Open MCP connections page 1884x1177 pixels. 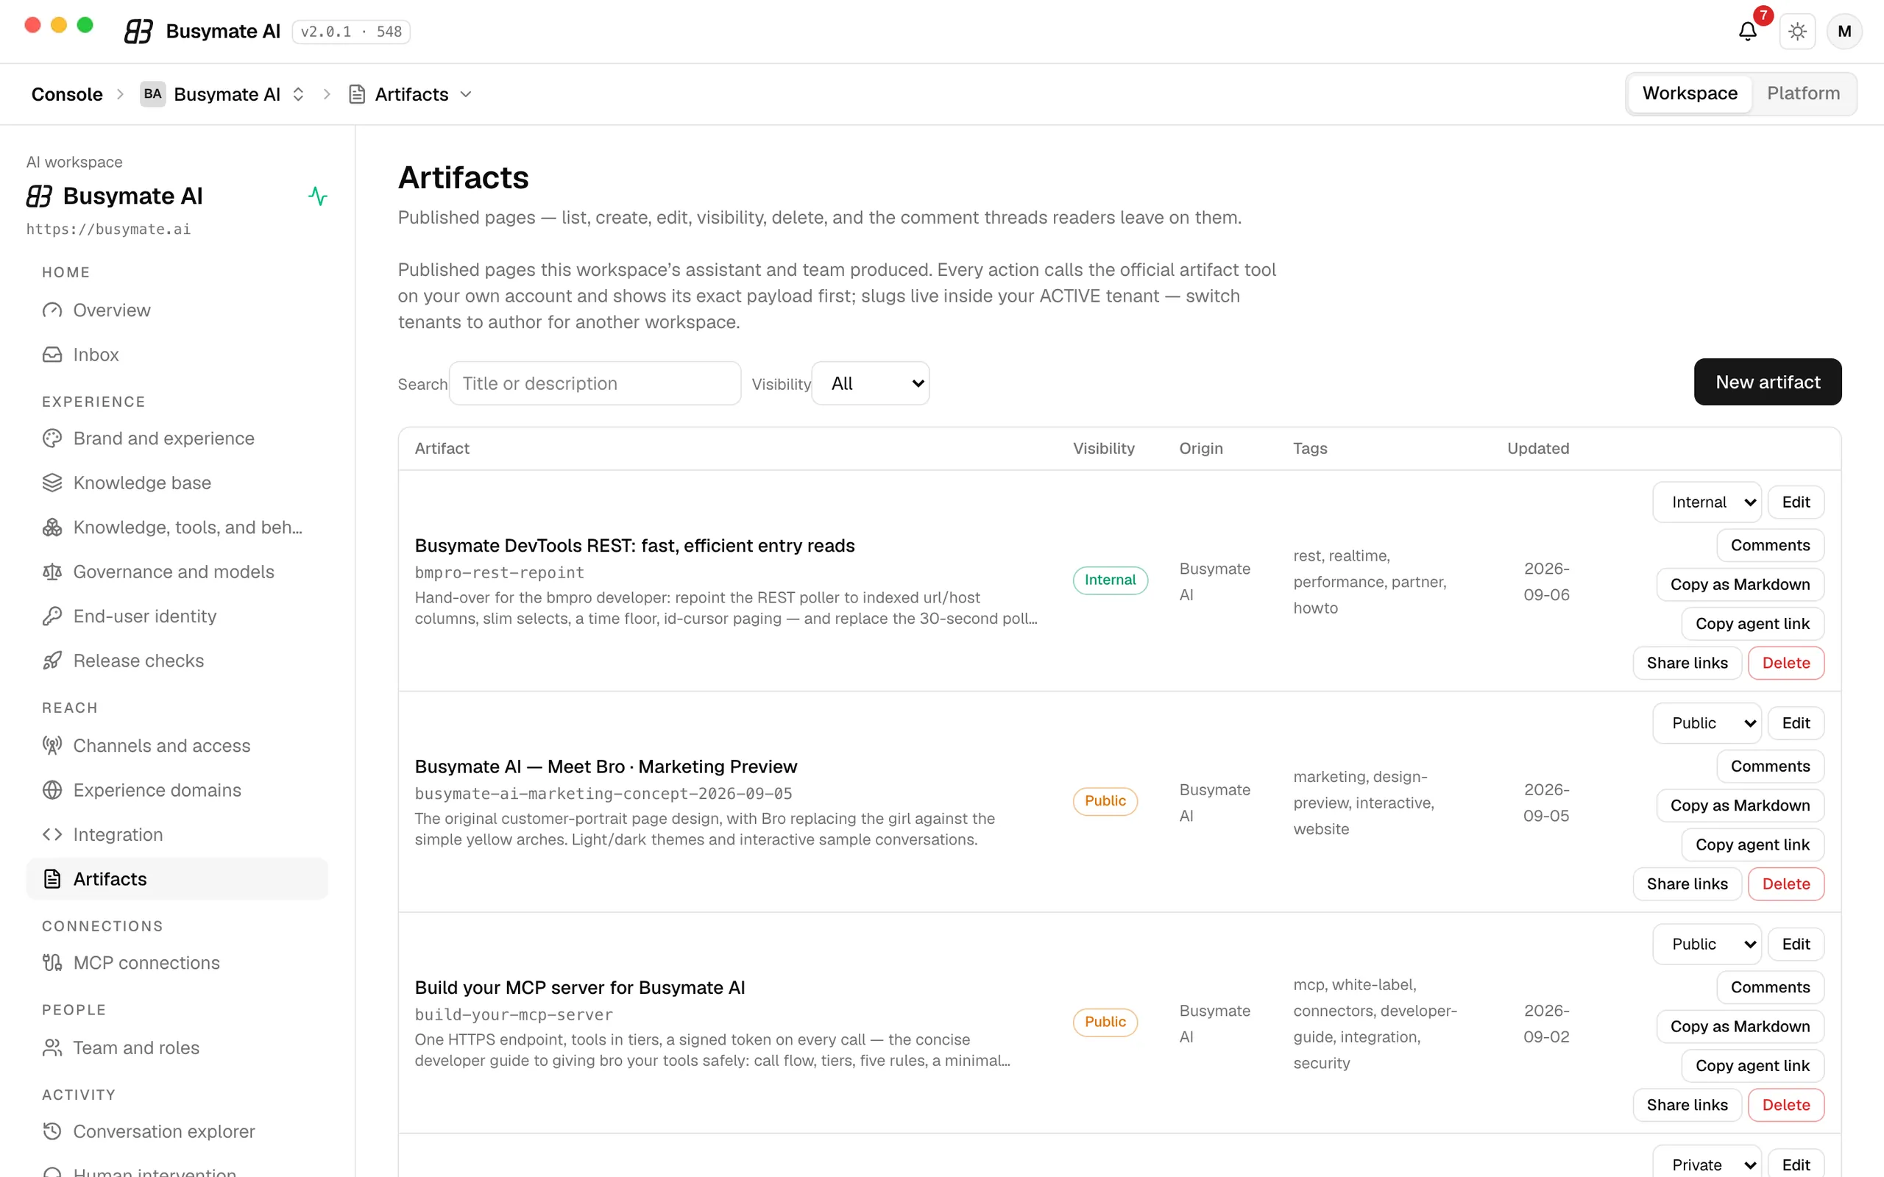177,962
